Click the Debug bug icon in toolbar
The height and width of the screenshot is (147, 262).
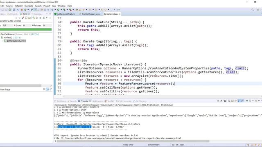(x=52, y=10)
